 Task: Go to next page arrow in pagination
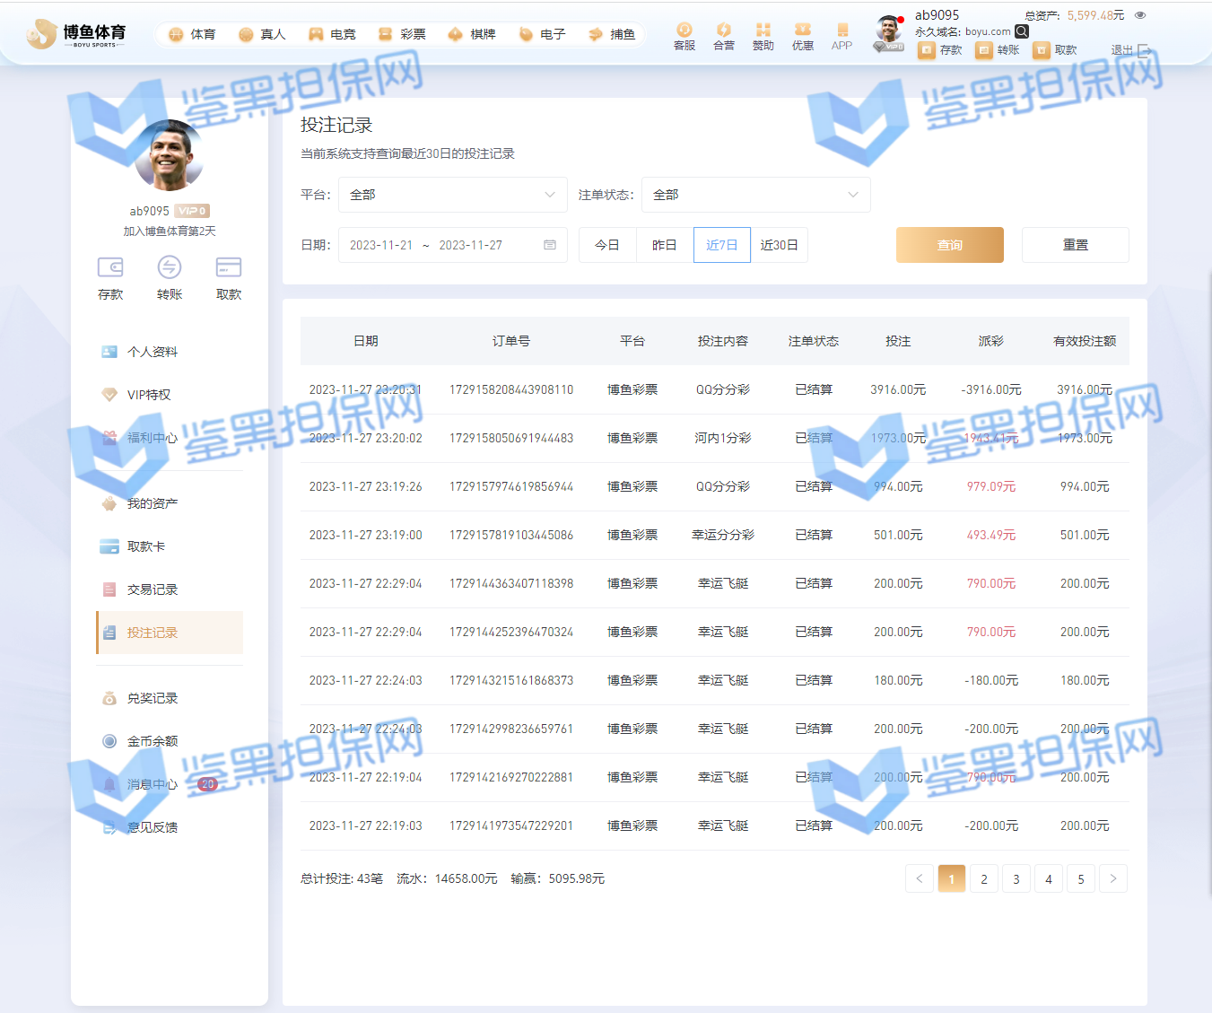(1112, 878)
